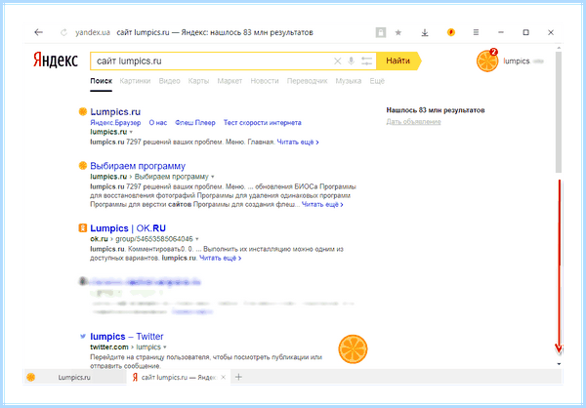Open the Turbo mode rocket icon
The height and width of the screenshot is (408, 586).
tap(451, 32)
